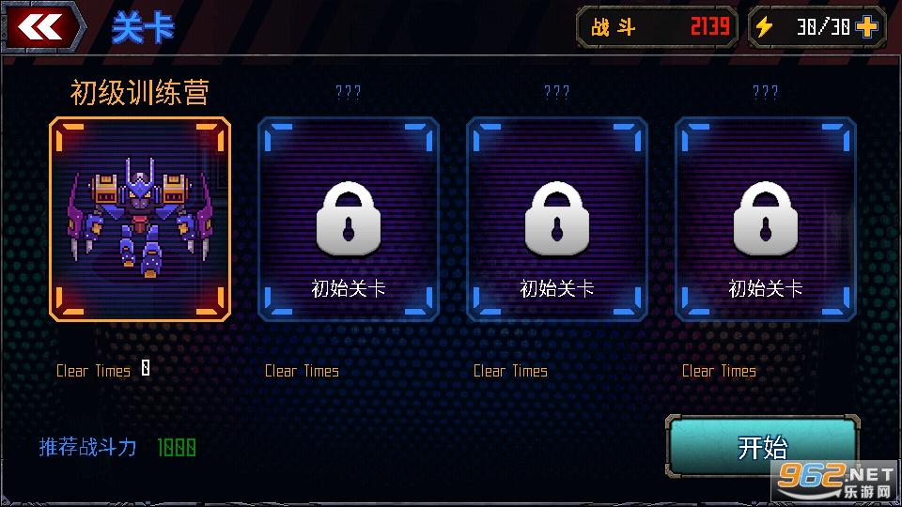Click ??? label above third card

pos(557,92)
